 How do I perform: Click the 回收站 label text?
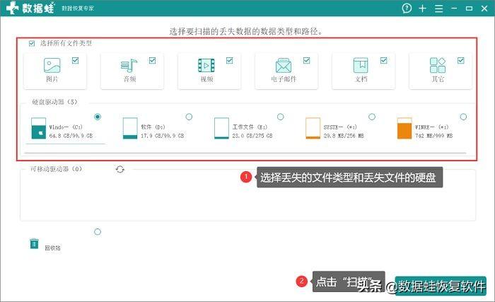click(52, 248)
